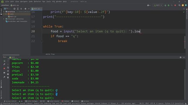
Task: Click Run with Coverage toolbar icon
Action: click(172, 5)
